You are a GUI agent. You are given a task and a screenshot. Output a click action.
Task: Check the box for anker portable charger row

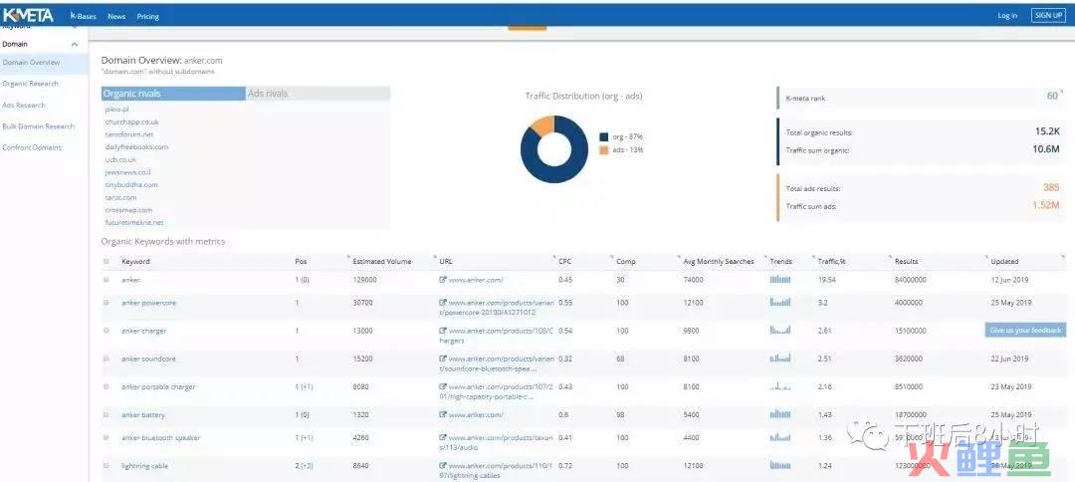coord(106,386)
